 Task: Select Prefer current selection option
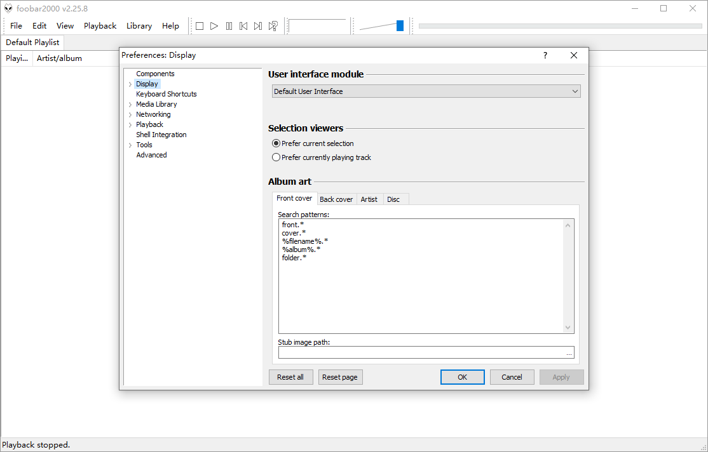[276, 143]
